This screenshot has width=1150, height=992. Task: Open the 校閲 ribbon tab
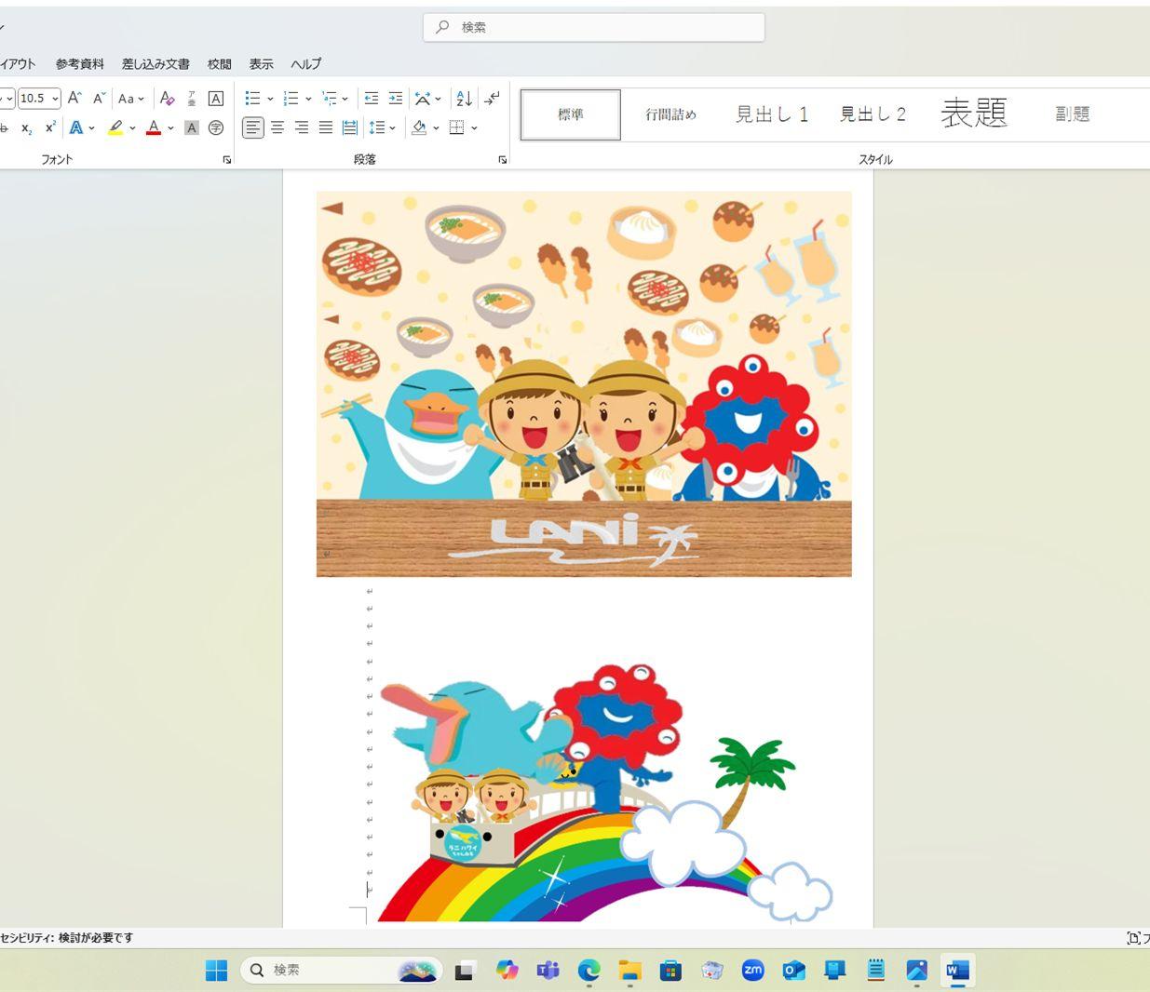pyautogui.click(x=219, y=64)
